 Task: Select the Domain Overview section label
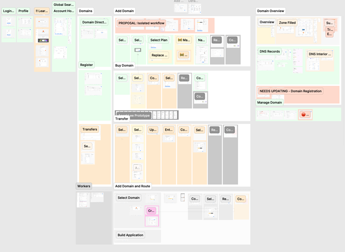coord(271,11)
